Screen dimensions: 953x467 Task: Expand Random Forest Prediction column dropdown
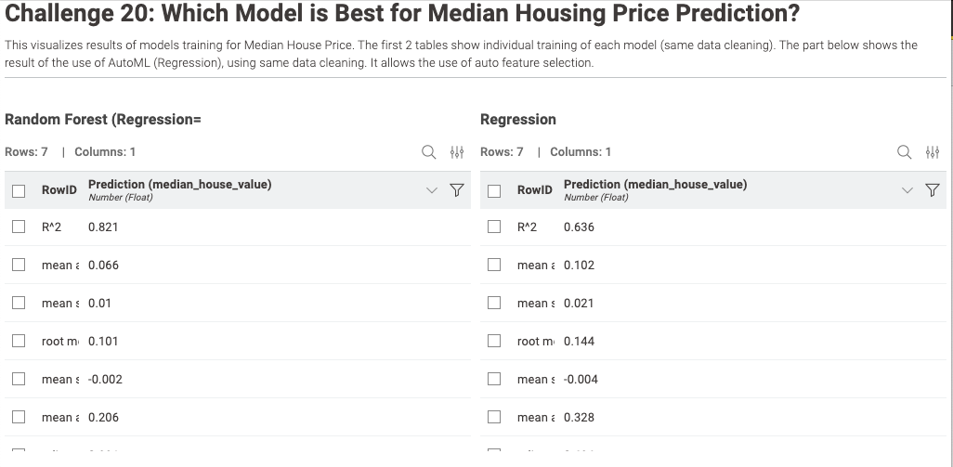point(431,190)
